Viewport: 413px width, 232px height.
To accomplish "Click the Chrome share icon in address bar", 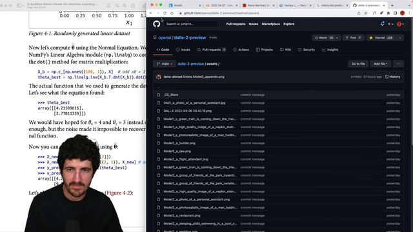I will coord(359,13).
